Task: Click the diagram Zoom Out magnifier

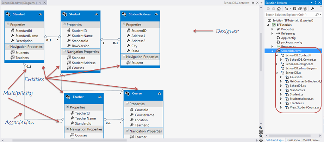Action: 261,136
